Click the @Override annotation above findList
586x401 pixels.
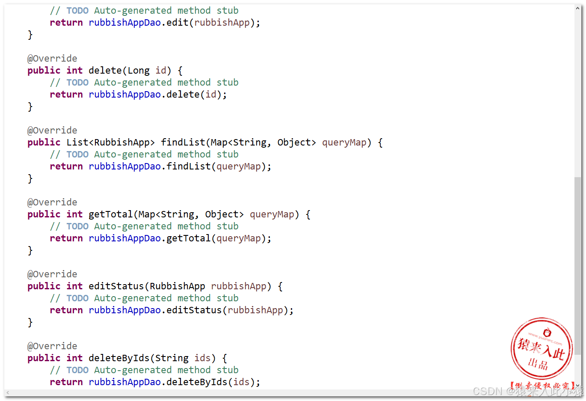coord(52,131)
